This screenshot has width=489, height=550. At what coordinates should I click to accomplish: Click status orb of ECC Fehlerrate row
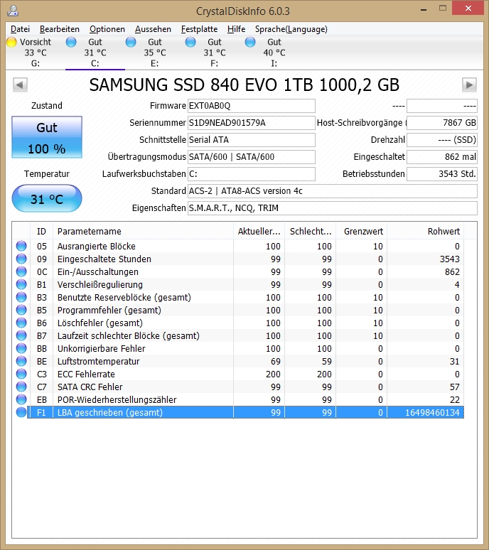pyautogui.click(x=21, y=374)
